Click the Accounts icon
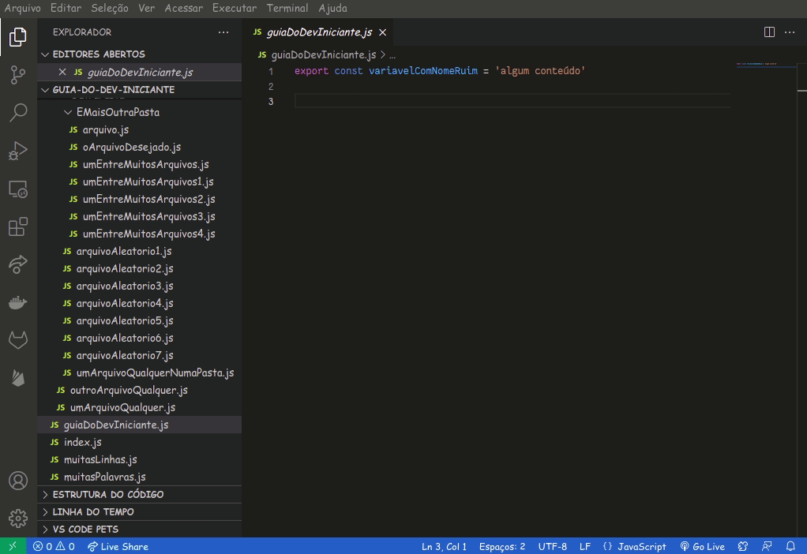This screenshot has width=807, height=554. [18, 481]
